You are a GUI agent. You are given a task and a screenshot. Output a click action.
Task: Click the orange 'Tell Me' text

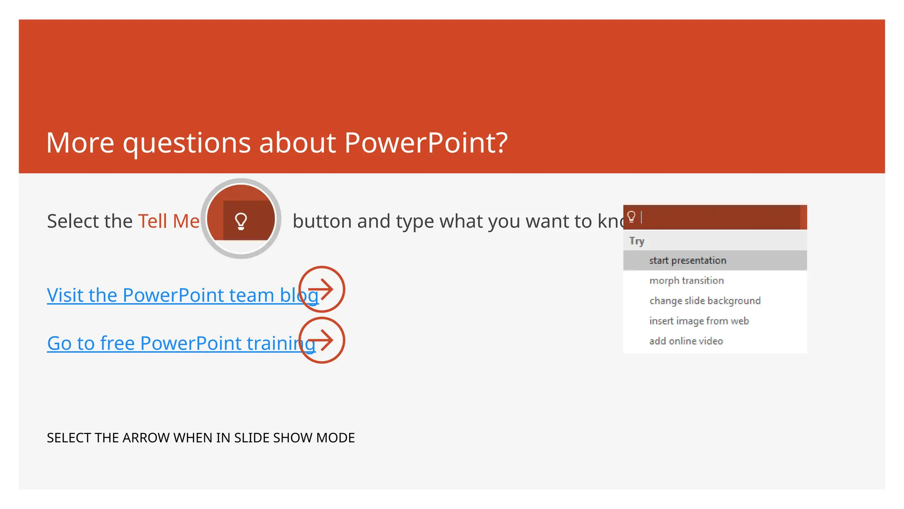pyautogui.click(x=169, y=221)
